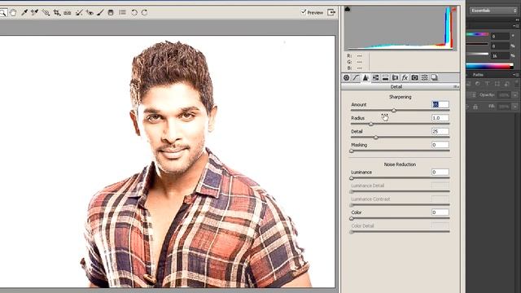
Task: Click the hue slider bar in Photoshop Color panel
Action: click(x=478, y=34)
